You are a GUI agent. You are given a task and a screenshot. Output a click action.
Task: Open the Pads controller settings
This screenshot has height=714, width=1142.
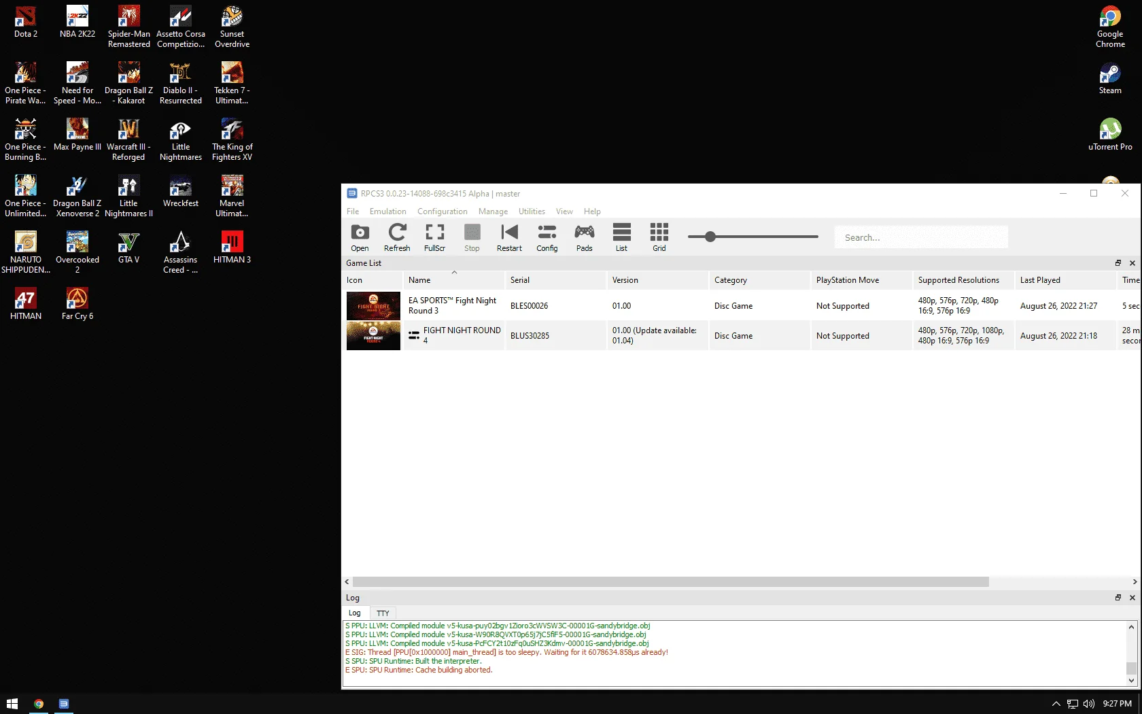[x=584, y=237]
